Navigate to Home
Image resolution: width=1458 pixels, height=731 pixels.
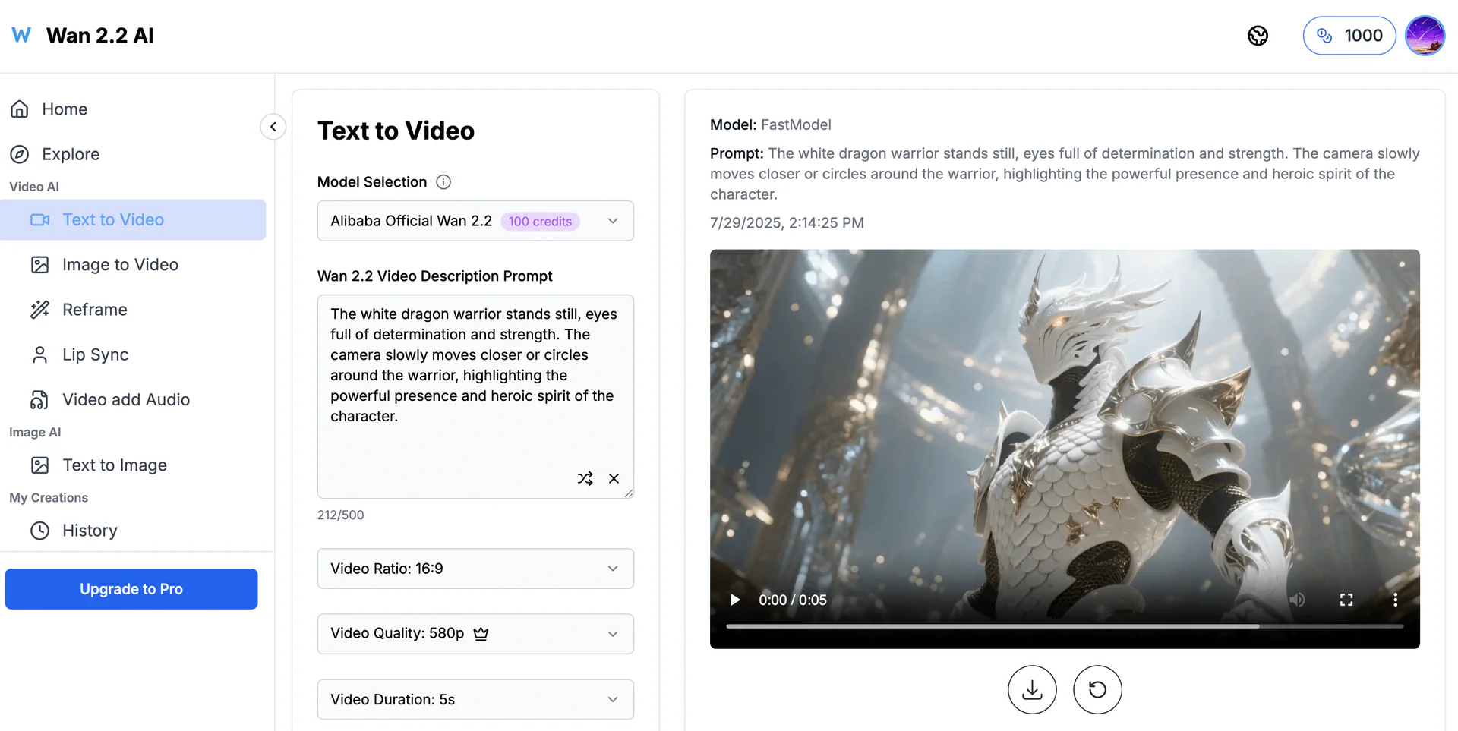tap(64, 109)
